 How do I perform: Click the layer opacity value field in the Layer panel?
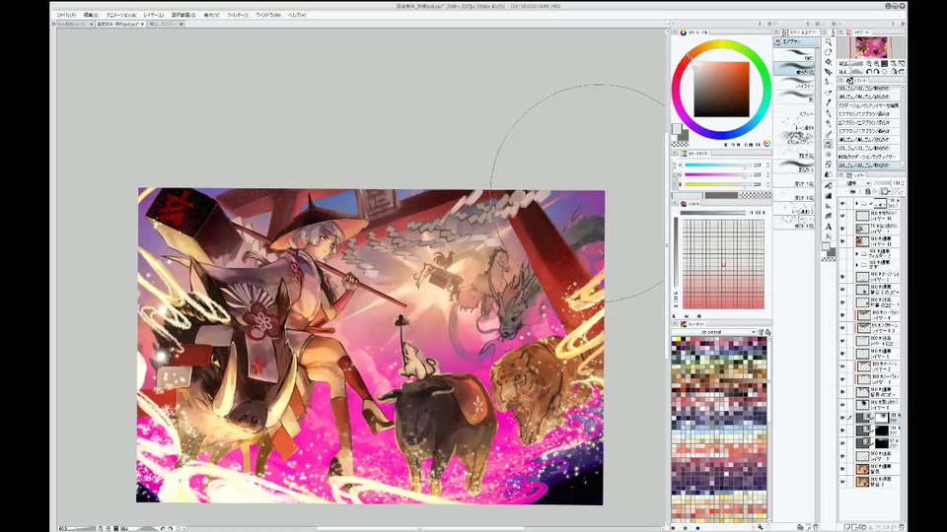[898, 183]
